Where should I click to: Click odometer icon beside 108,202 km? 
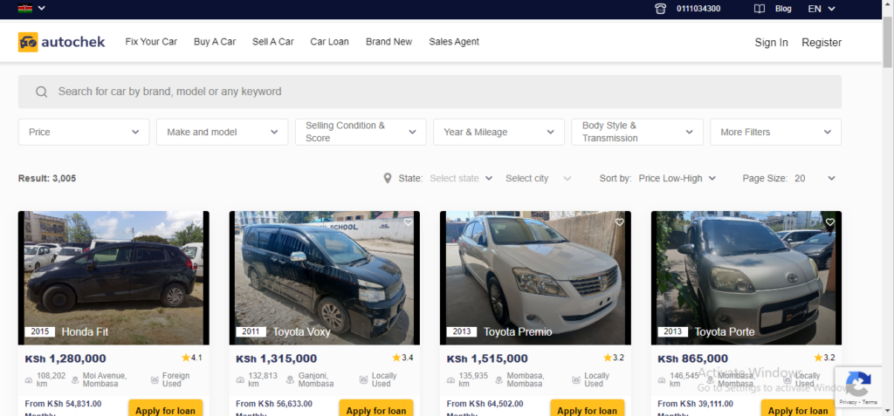coord(29,380)
